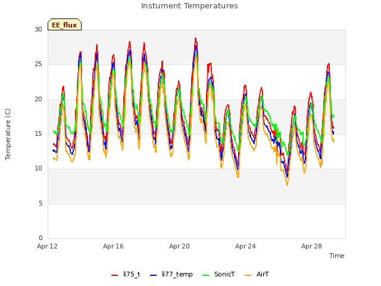Click the EE_flux annotation label
The image size is (381, 286).
[64, 24]
